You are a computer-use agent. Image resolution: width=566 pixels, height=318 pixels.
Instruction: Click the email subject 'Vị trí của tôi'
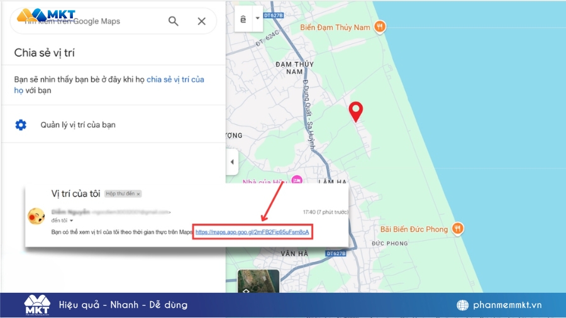[75, 194]
